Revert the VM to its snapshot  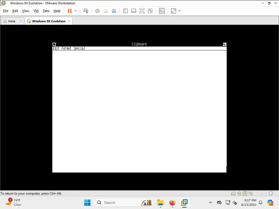(106, 11)
